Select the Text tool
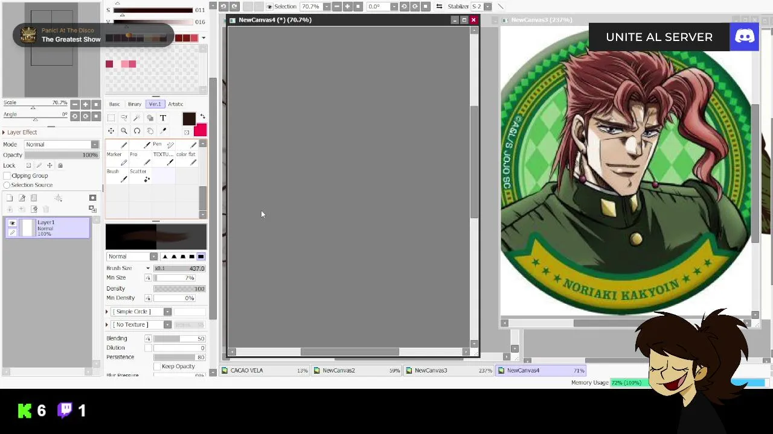 [163, 118]
